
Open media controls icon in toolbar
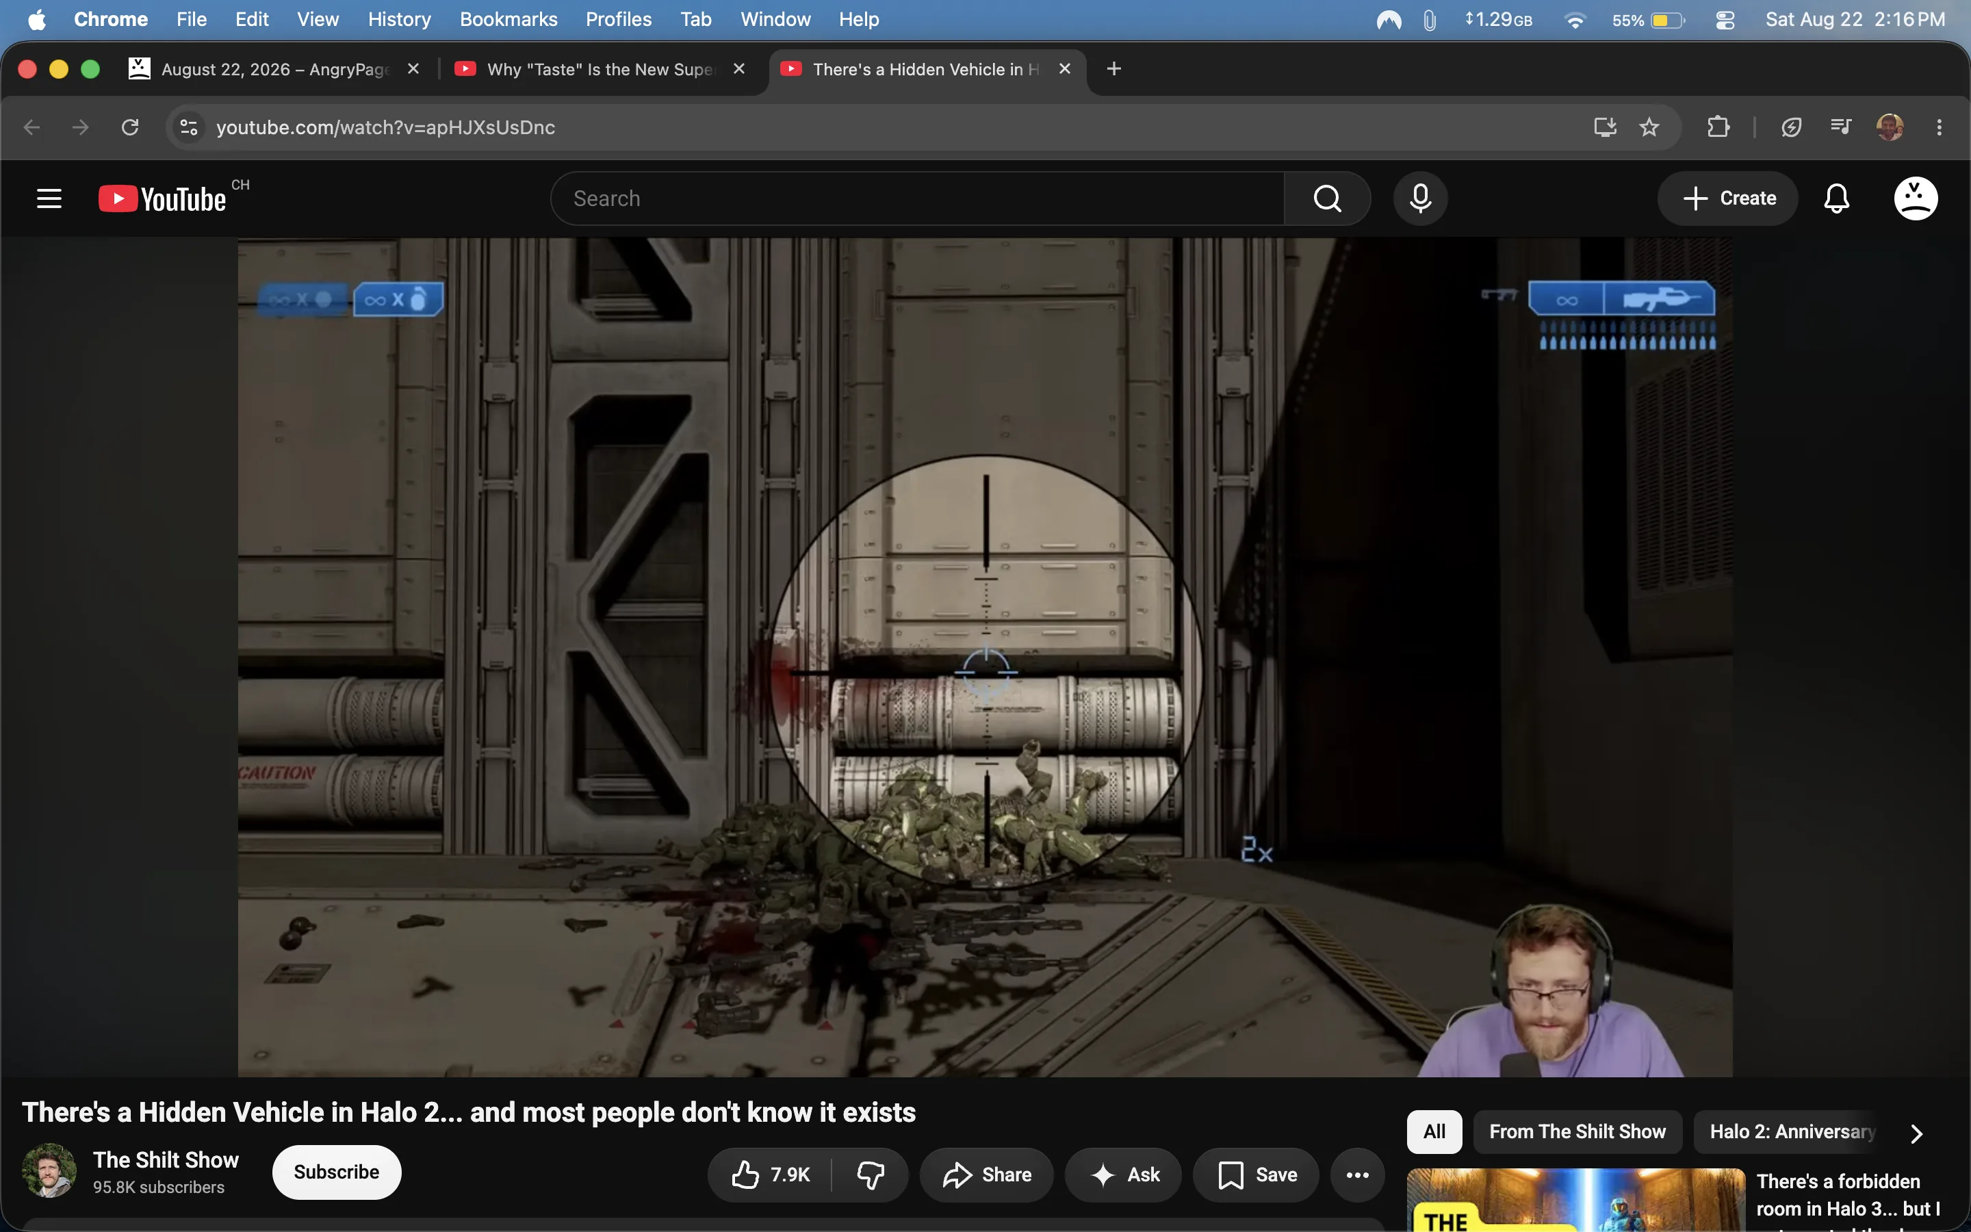coord(1841,127)
